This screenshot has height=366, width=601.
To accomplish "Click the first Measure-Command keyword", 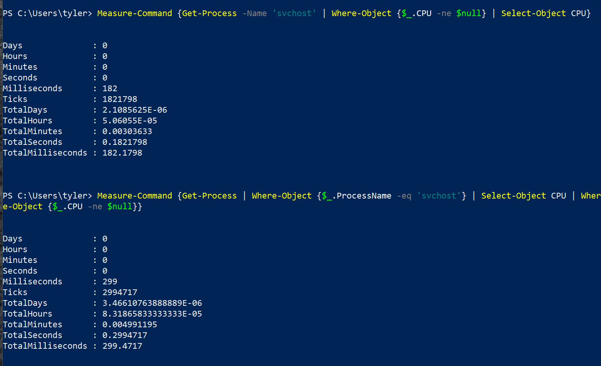I will 135,13.
